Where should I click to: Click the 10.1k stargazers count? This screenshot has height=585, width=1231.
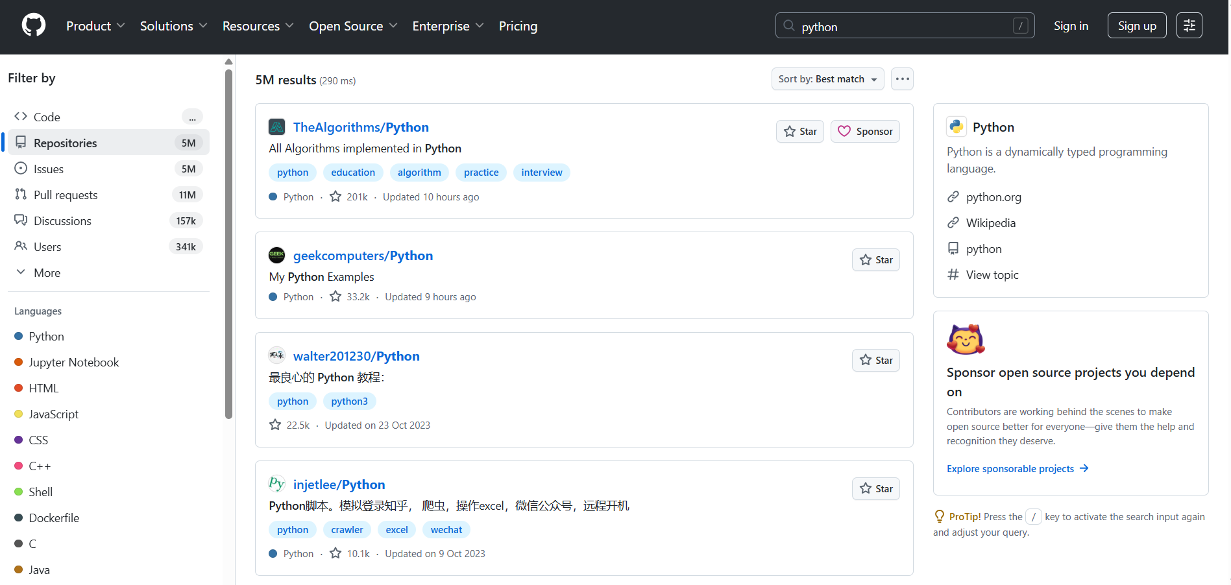click(x=350, y=553)
